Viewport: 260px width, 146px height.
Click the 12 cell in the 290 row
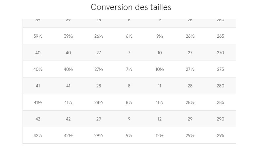coord(160,119)
